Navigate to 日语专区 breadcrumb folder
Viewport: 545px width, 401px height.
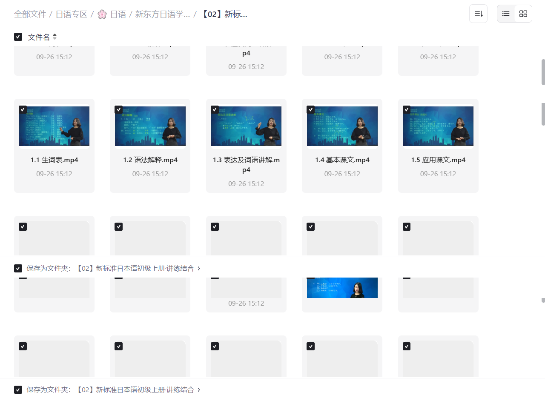point(71,14)
